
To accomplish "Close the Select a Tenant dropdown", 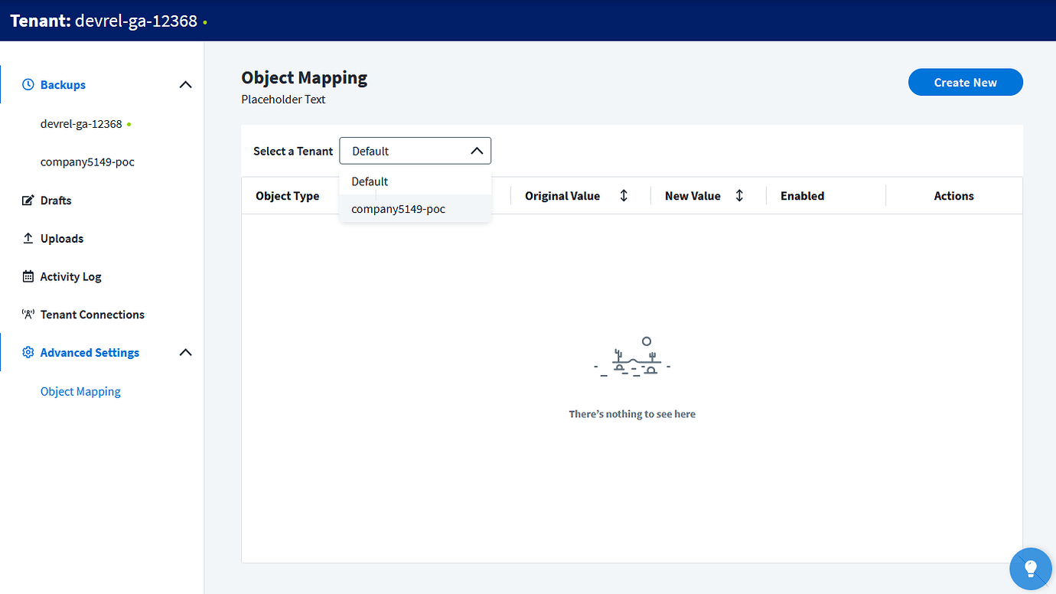I will click(477, 150).
